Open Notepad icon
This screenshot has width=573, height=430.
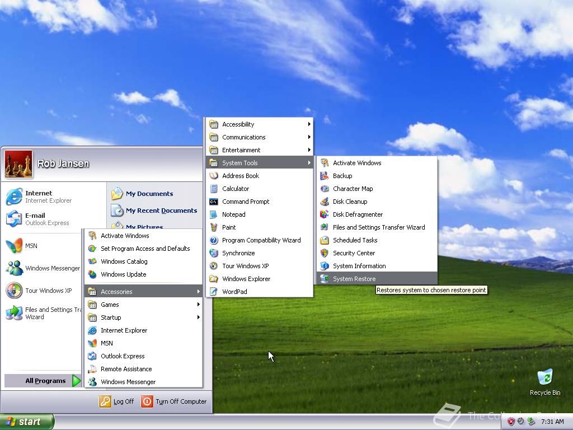214,214
